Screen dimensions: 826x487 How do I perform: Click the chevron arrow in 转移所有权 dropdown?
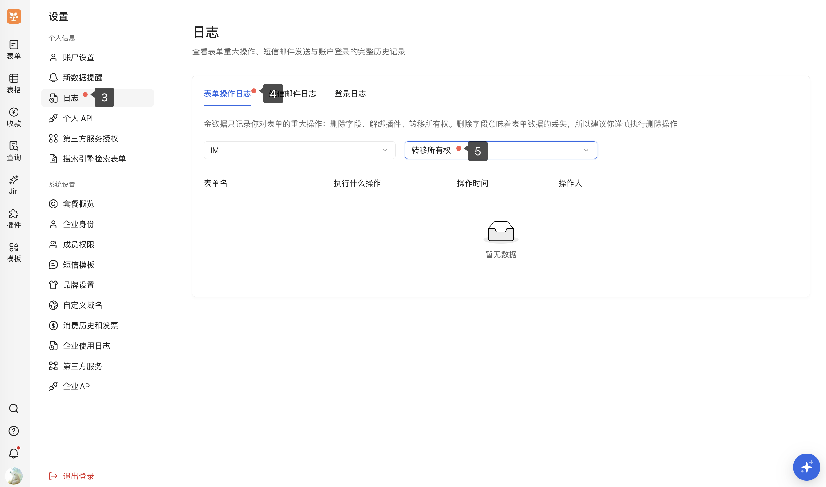pyautogui.click(x=586, y=150)
